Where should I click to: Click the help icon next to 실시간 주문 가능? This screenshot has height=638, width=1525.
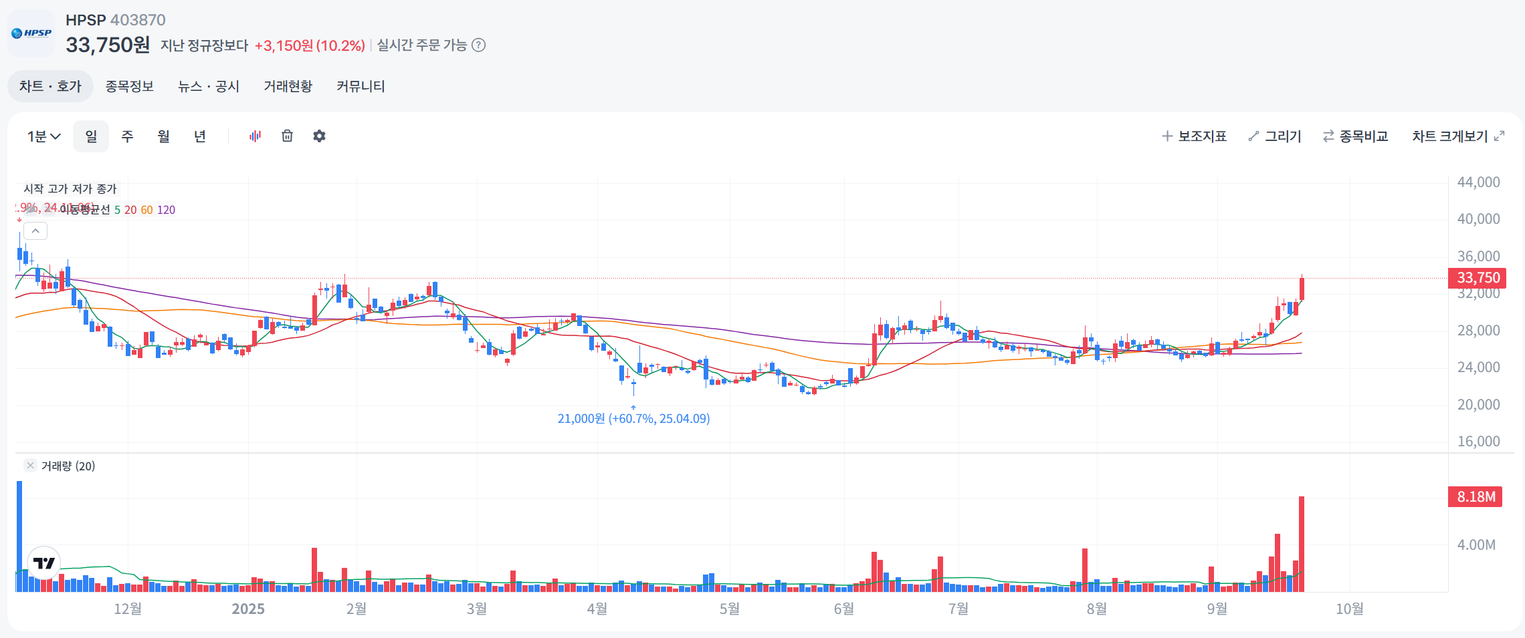478,45
